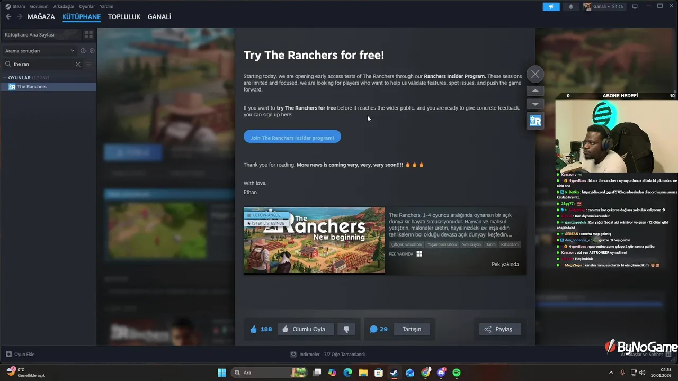The image size is (678, 381).
Task: Open the Ganali account dropdown
Action: (x=604, y=6)
